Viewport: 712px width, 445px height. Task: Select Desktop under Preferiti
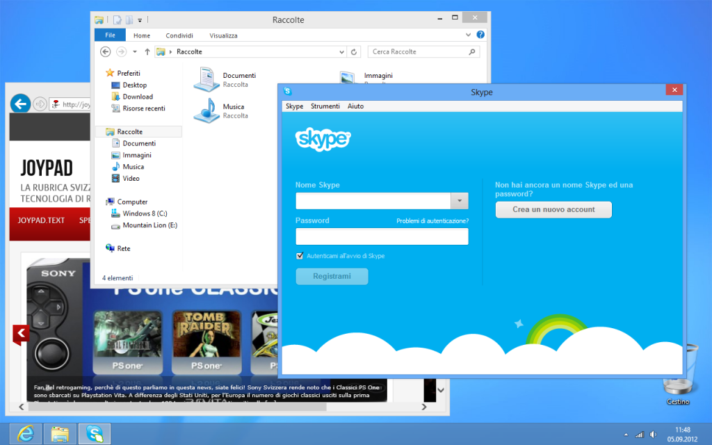coord(129,85)
